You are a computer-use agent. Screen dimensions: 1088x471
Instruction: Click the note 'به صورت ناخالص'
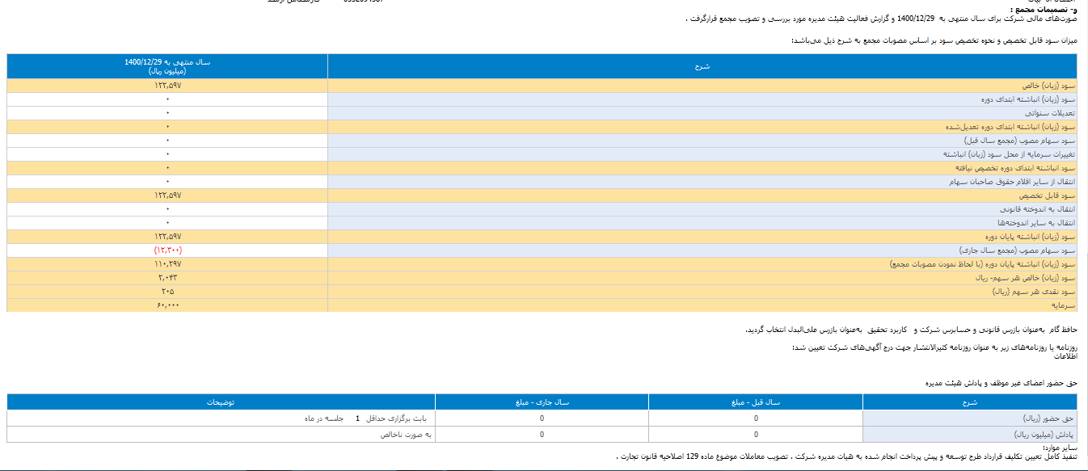pos(407,434)
